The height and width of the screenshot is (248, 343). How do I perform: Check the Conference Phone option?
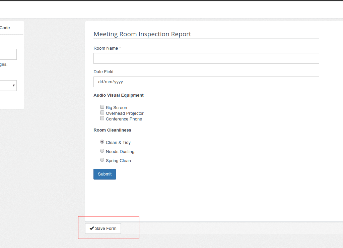[x=102, y=118]
